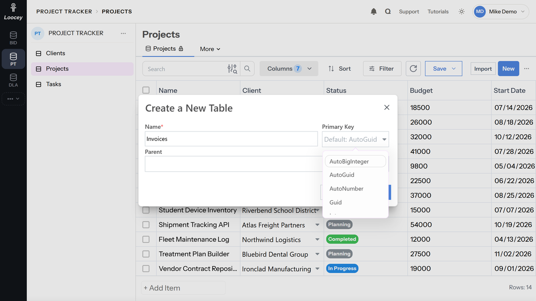The image size is (536, 301).
Task: Click the PT app badge icon
Action: 38,33
